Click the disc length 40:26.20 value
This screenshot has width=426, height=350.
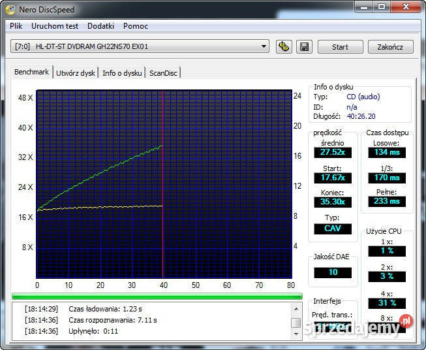tap(361, 116)
